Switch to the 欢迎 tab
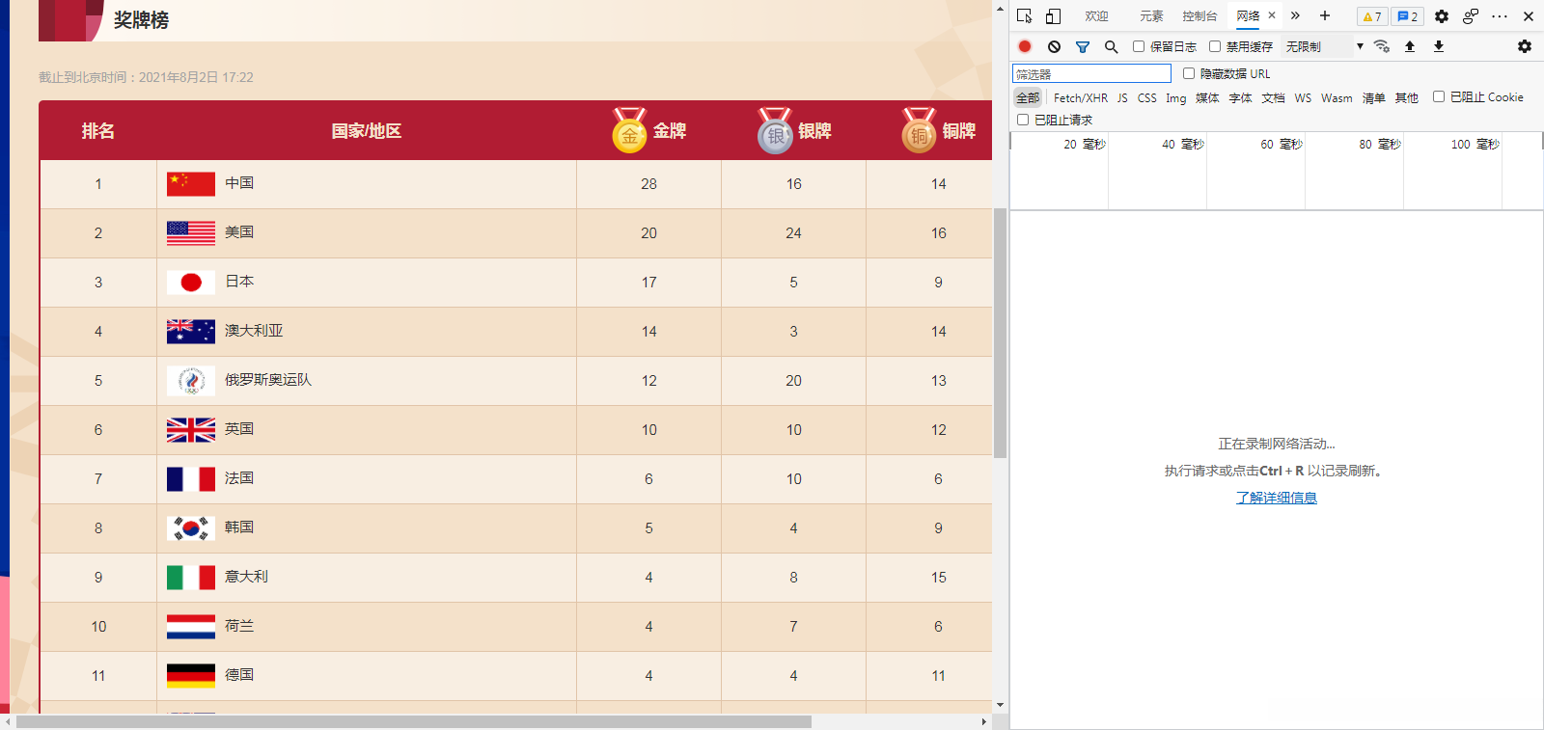This screenshot has height=730, width=1544. (x=1096, y=16)
